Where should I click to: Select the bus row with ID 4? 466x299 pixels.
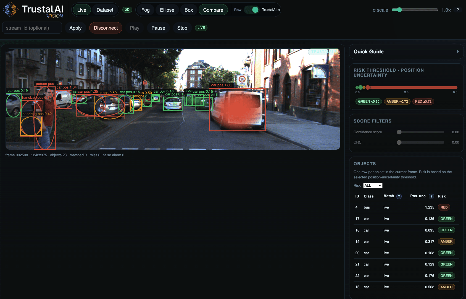pyautogui.click(x=406, y=207)
